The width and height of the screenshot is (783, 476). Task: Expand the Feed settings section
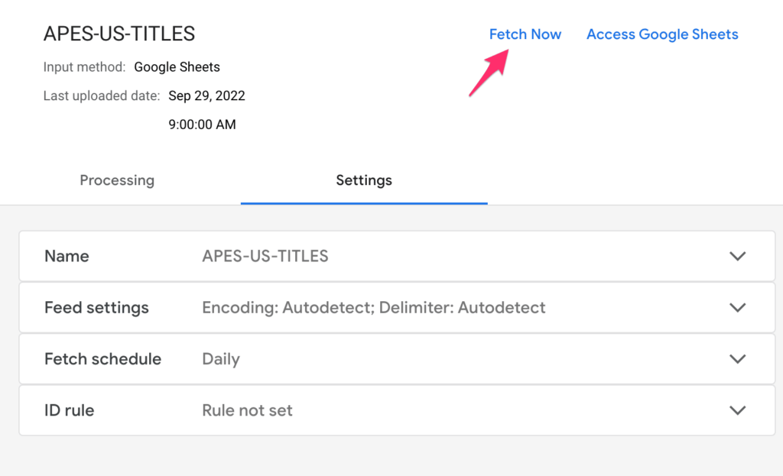pos(738,307)
